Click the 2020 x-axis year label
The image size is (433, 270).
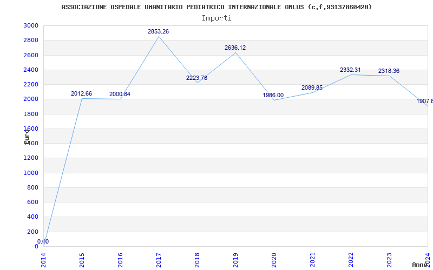(x=274, y=260)
